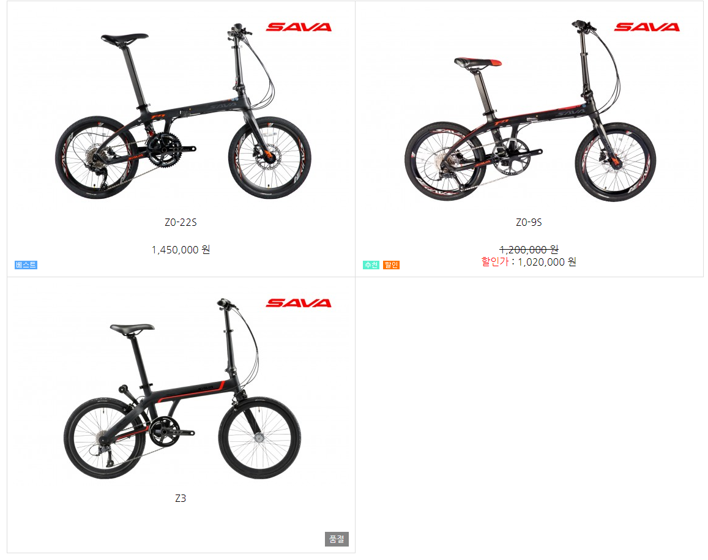The width and height of the screenshot is (708, 560).
Task: Click the rear wheel of Z0-22S bike
Action: pos(97,158)
